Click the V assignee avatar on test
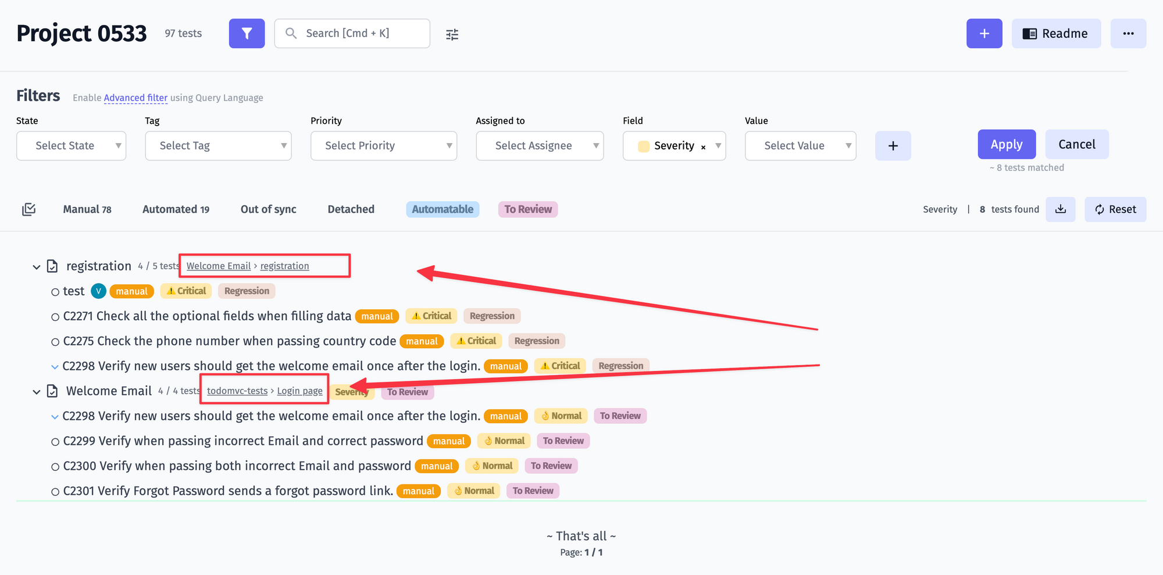Image resolution: width=1163 pixels, height=575 pixels. 99,291
